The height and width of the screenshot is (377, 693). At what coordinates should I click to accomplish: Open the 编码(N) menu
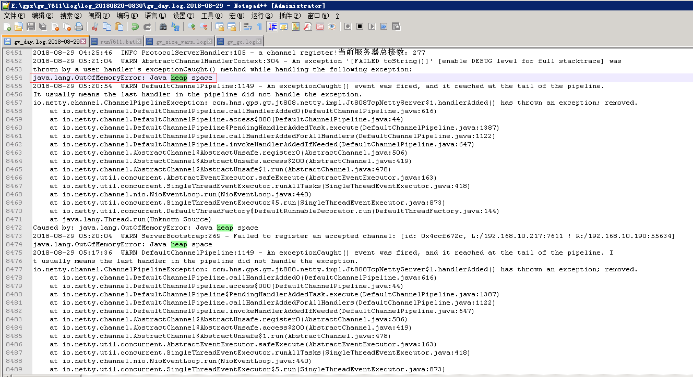pyautogui.click(x=127, y=16)
